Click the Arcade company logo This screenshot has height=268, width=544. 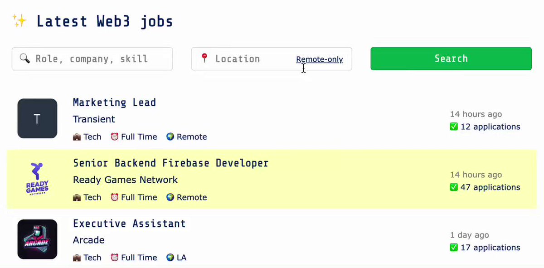[37, 239]
